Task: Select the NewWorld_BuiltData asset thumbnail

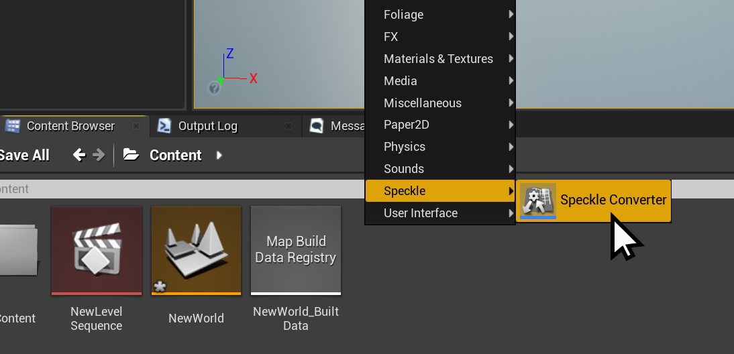Action: [x=296, y=250]
